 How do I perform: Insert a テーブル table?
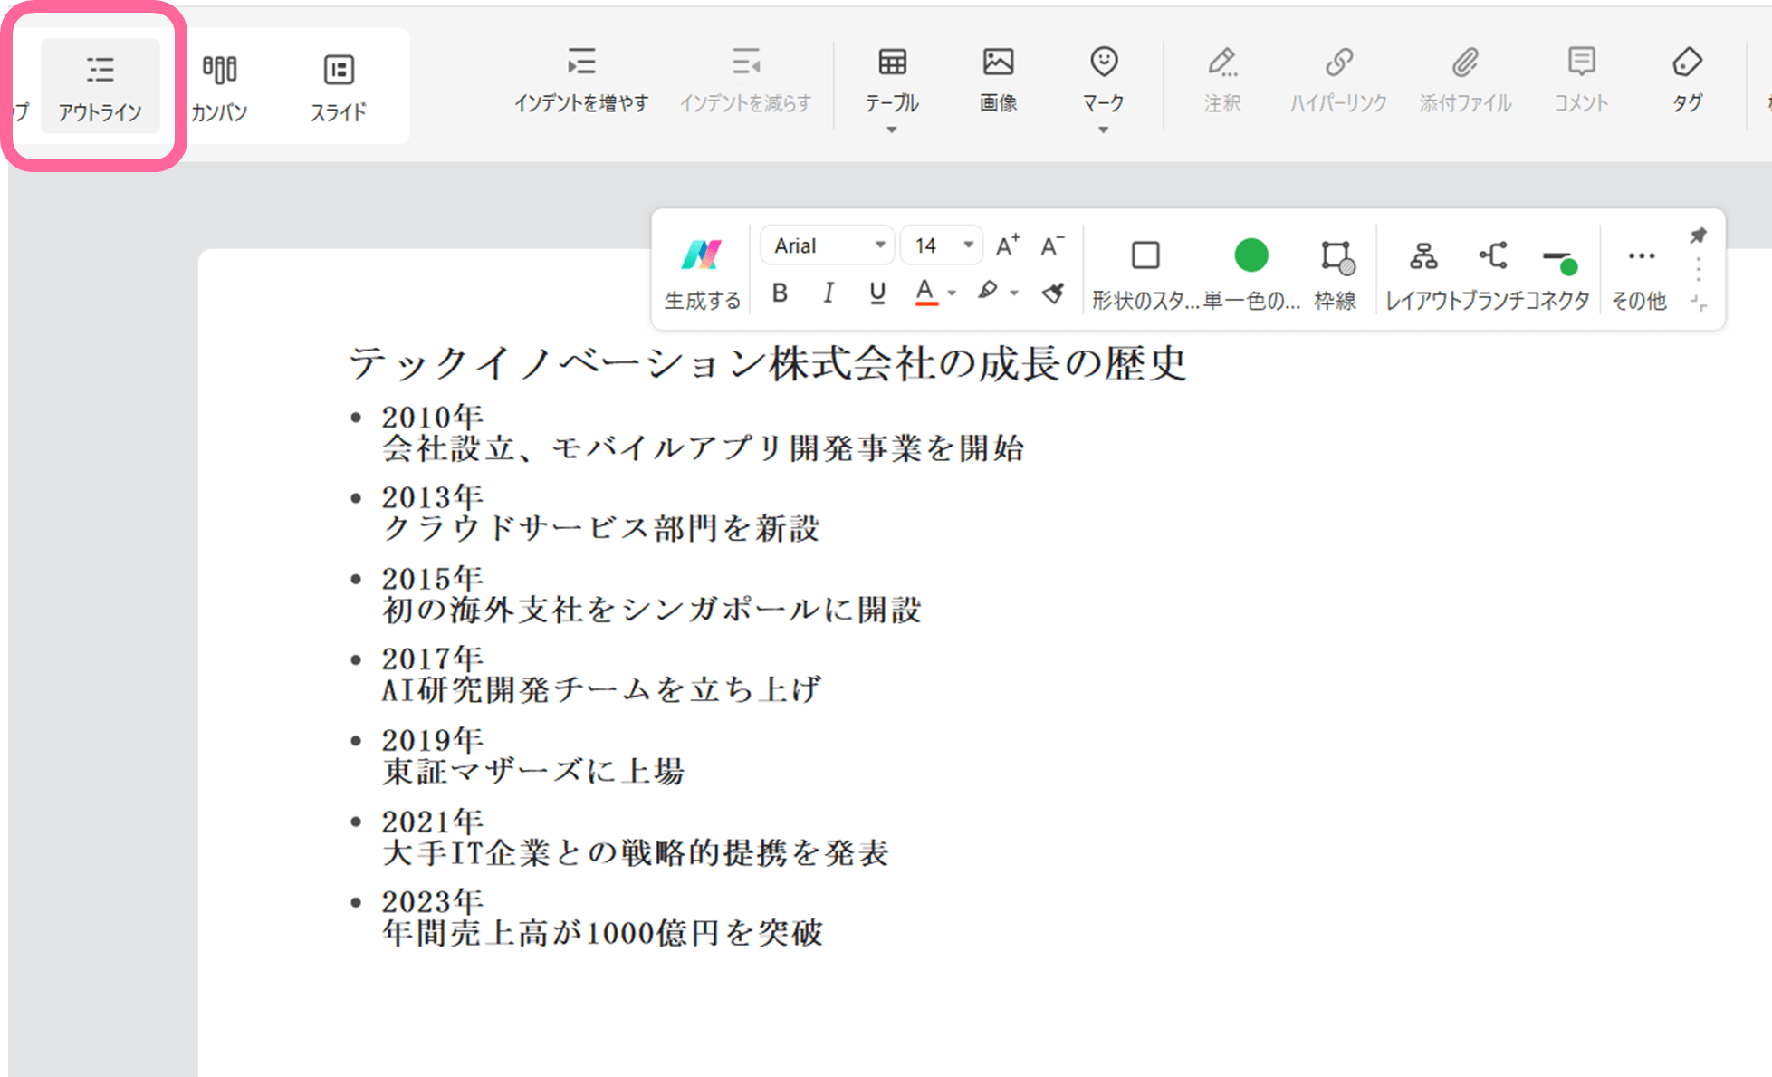(x=892, y=80)
